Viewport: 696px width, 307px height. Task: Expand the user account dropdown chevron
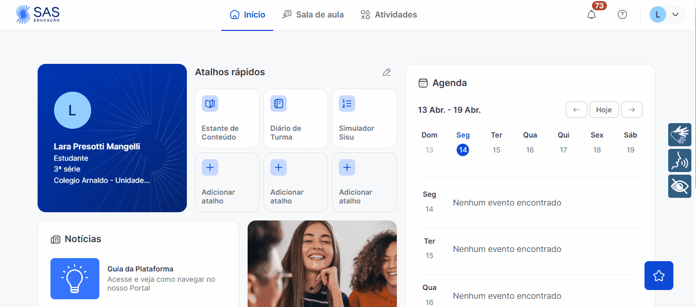pyautogui.click(x=675, y=14)
